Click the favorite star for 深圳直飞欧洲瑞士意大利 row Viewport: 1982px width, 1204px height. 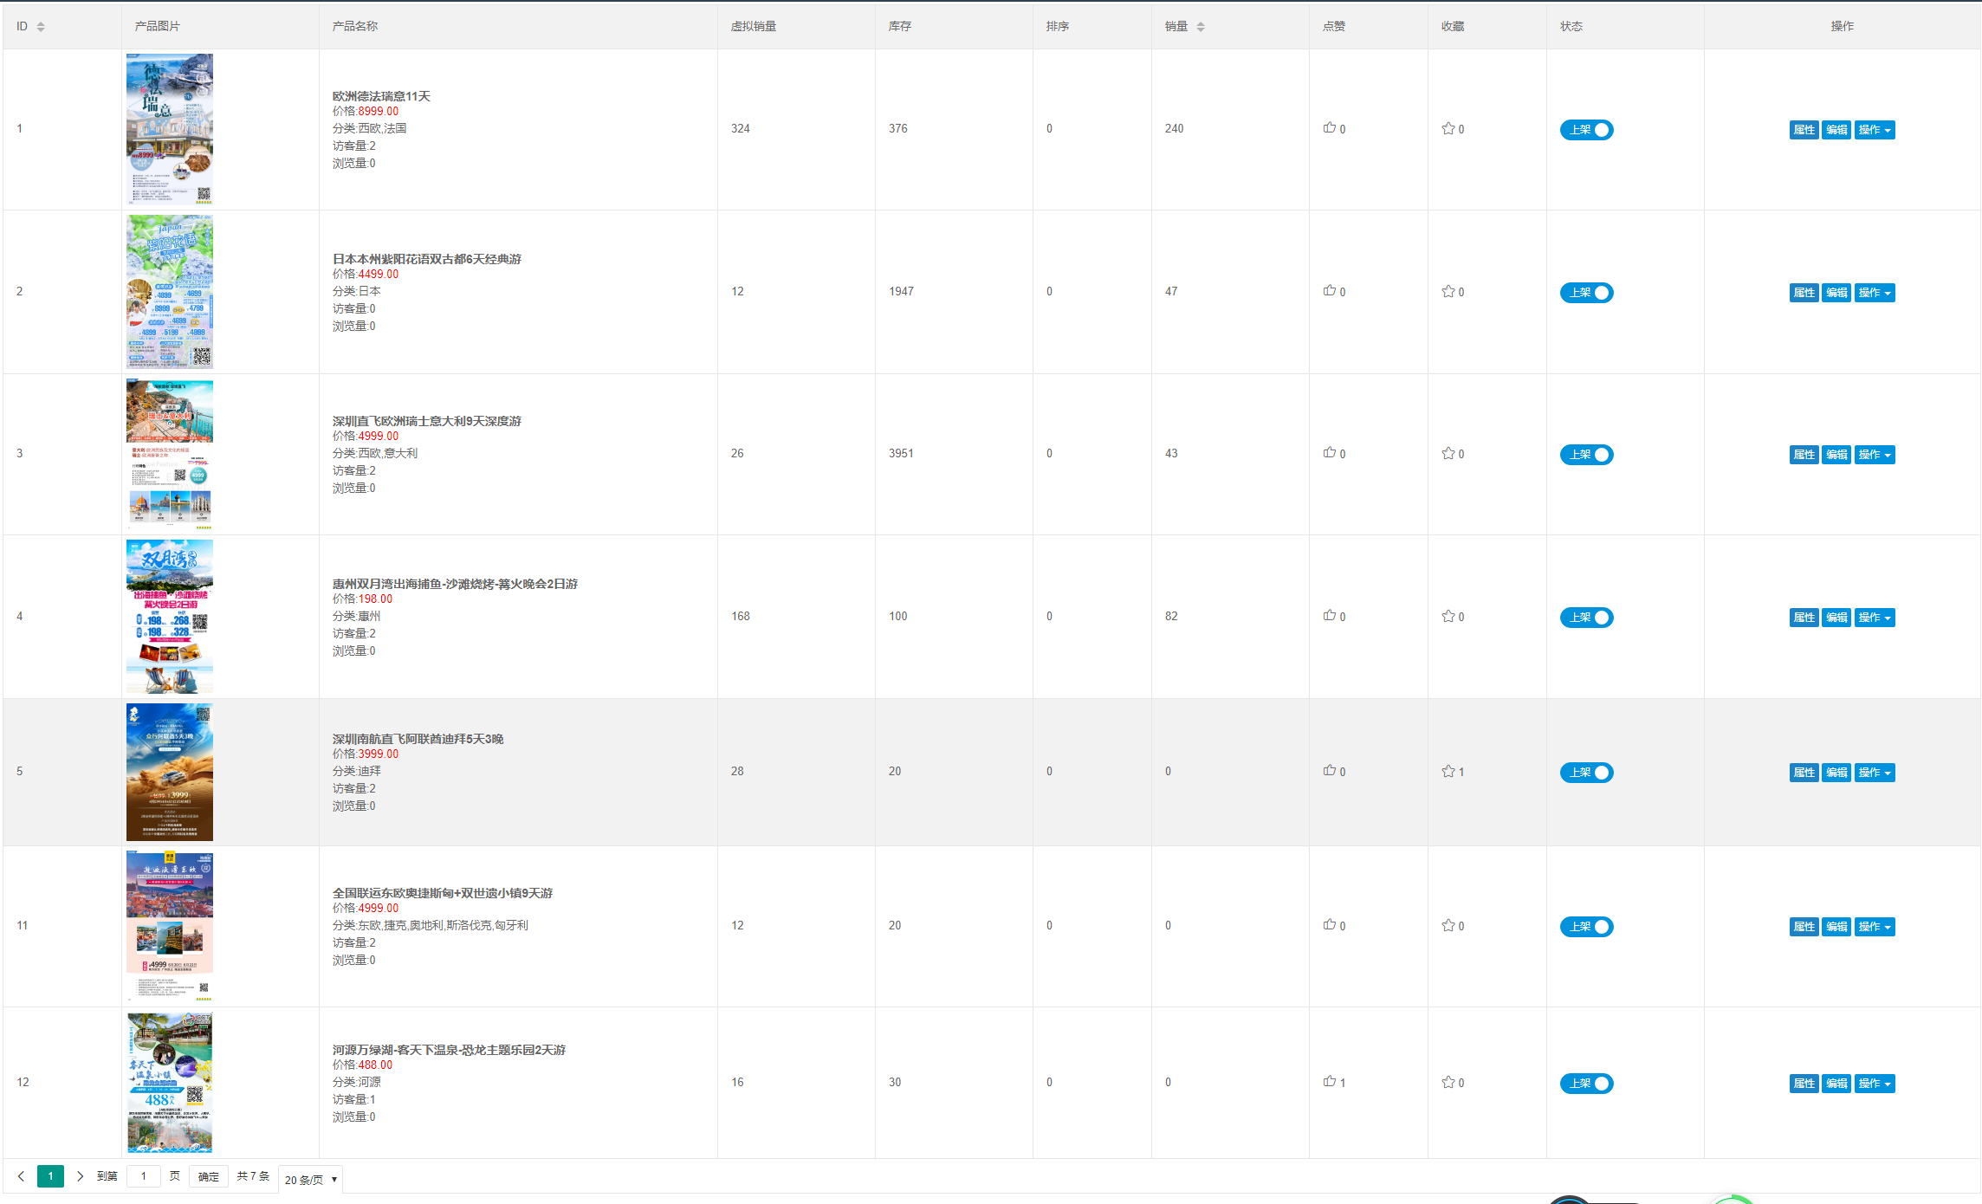(x=1448, y=453)
